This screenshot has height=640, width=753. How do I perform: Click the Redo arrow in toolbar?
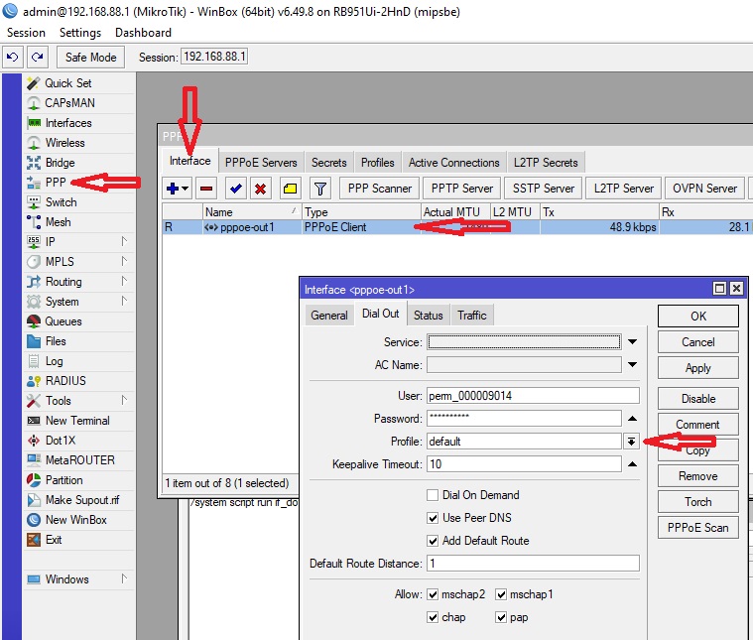37,57
